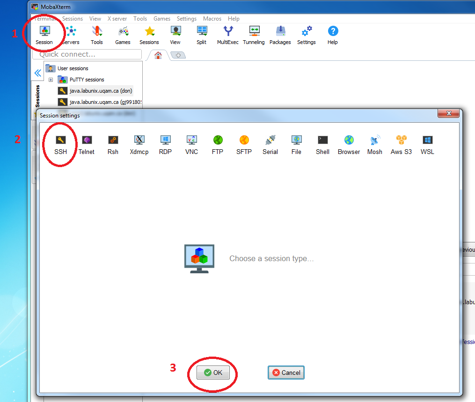Choose the Serial session type
Screen dimensions: 475x402
point(270,145)
